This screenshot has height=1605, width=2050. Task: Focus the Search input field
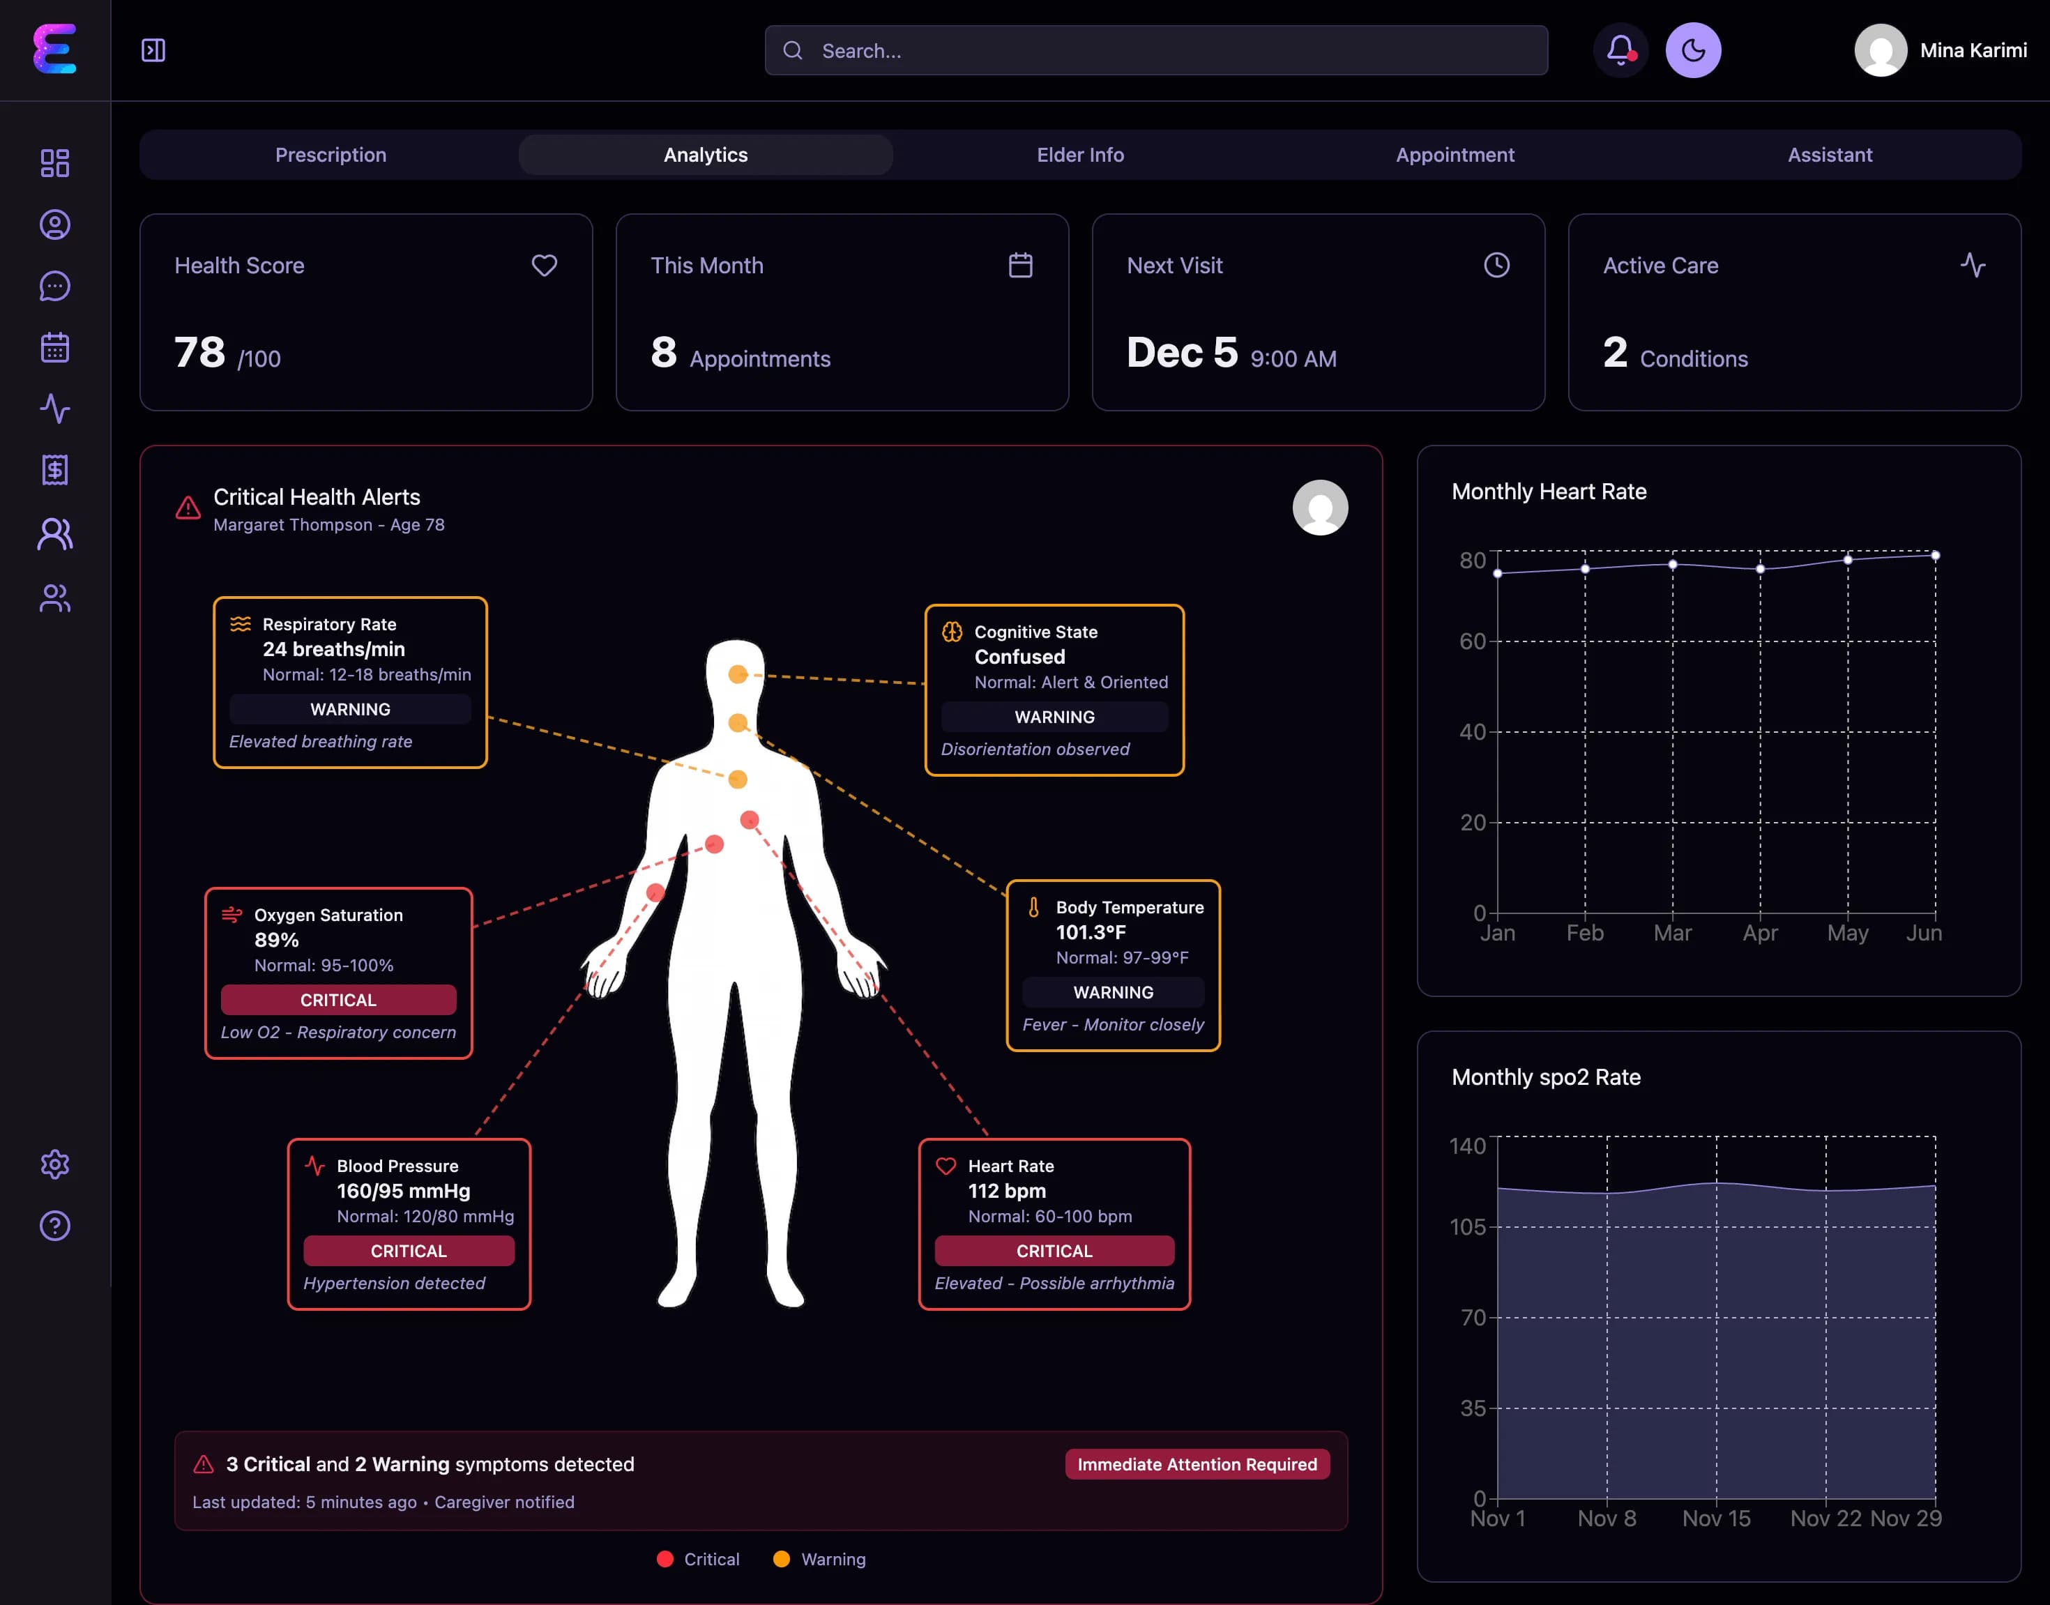1155,50
